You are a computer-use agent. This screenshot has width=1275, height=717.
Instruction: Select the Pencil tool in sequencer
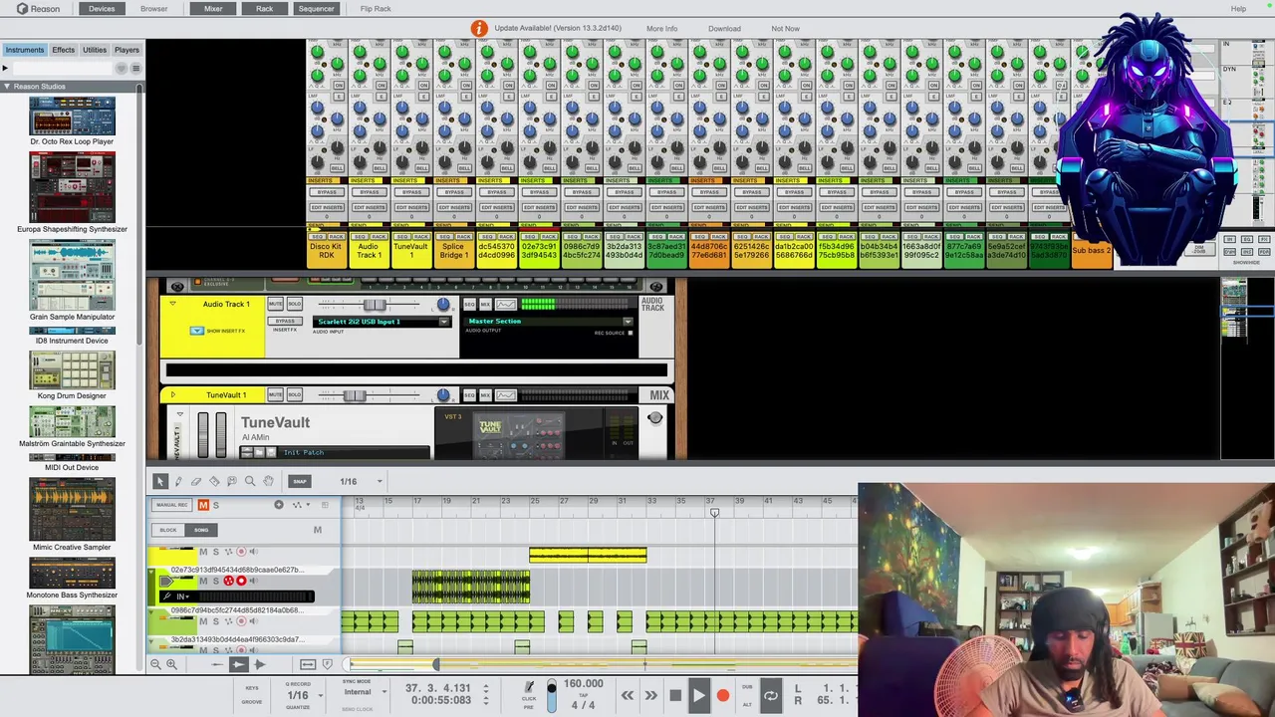coord(178,482)
